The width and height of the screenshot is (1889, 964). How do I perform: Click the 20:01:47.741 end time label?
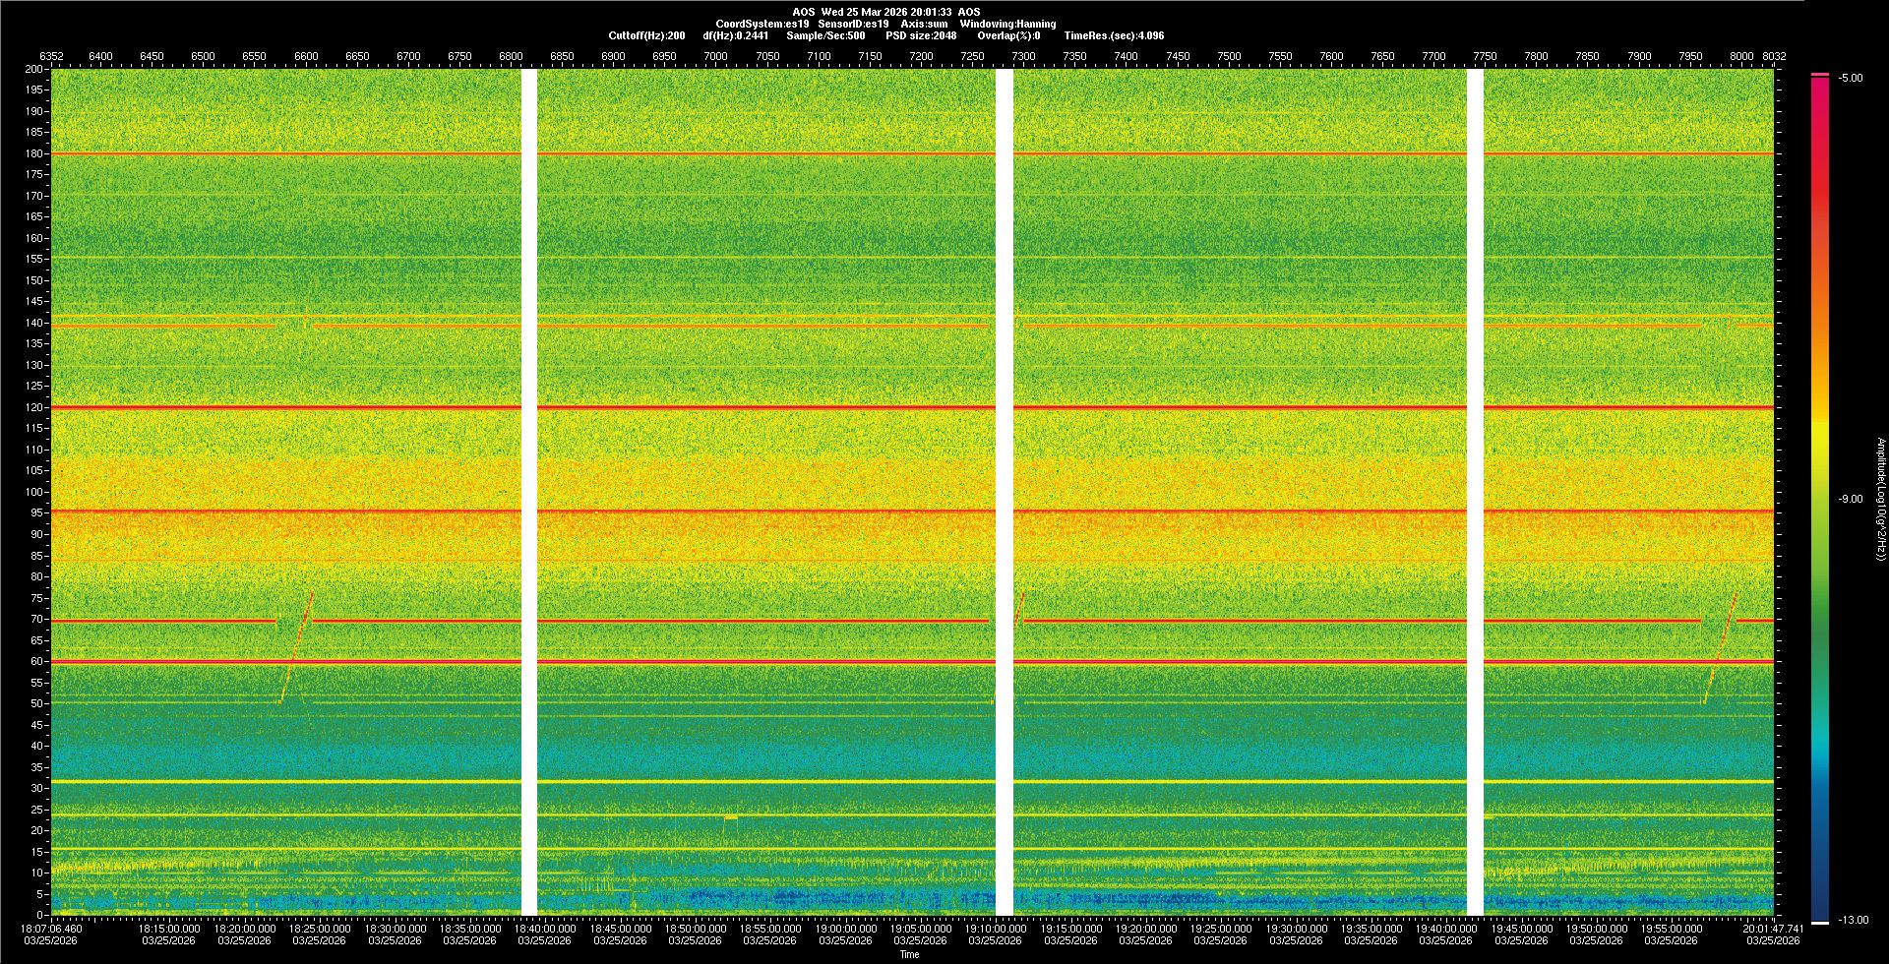(1773, 929)
